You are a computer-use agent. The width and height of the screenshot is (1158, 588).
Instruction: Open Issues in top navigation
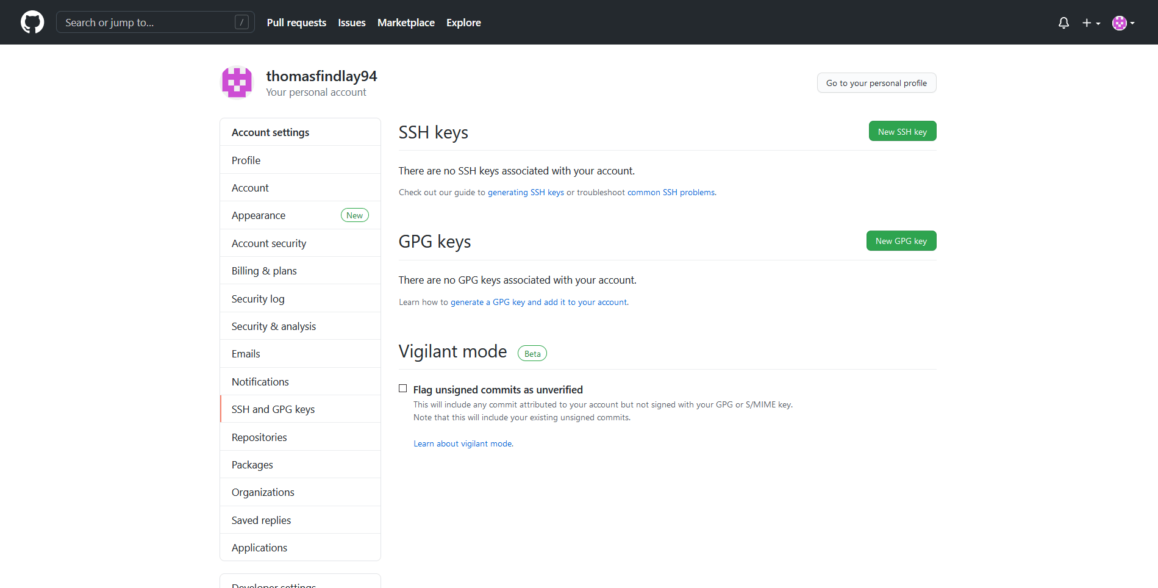click(352, 23)
